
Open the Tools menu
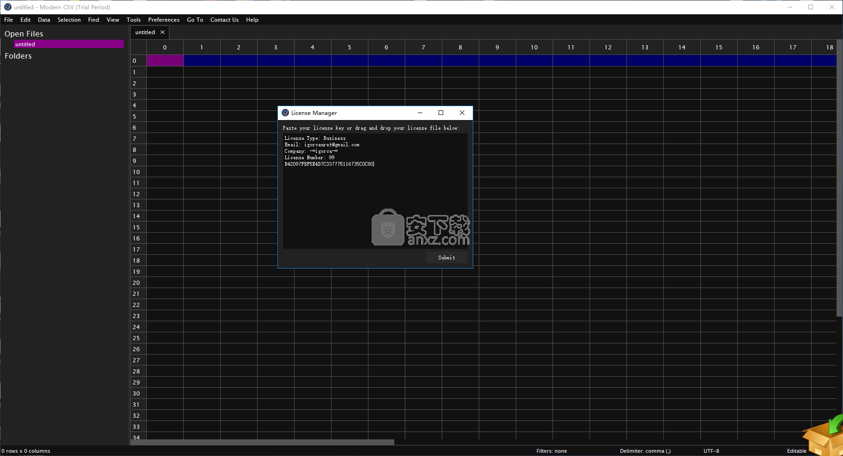tap(133, 20)
